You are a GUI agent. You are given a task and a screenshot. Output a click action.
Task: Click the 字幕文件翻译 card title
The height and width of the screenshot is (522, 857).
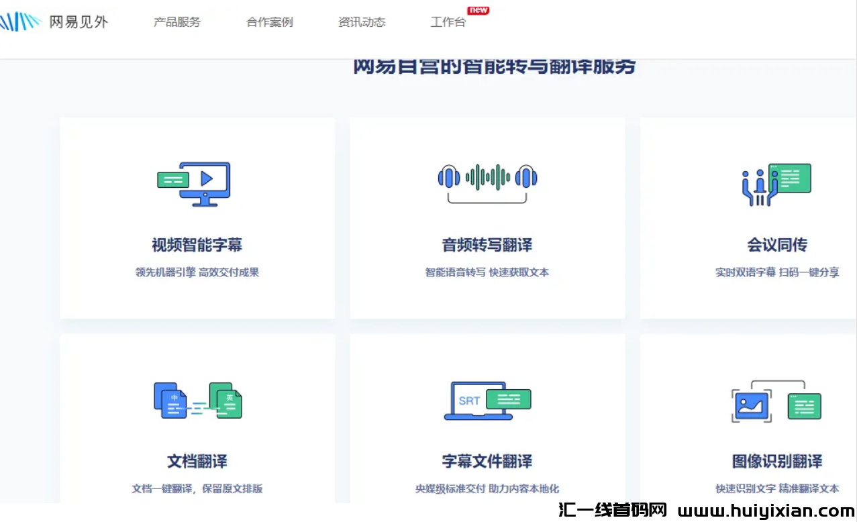coord(487,461)
